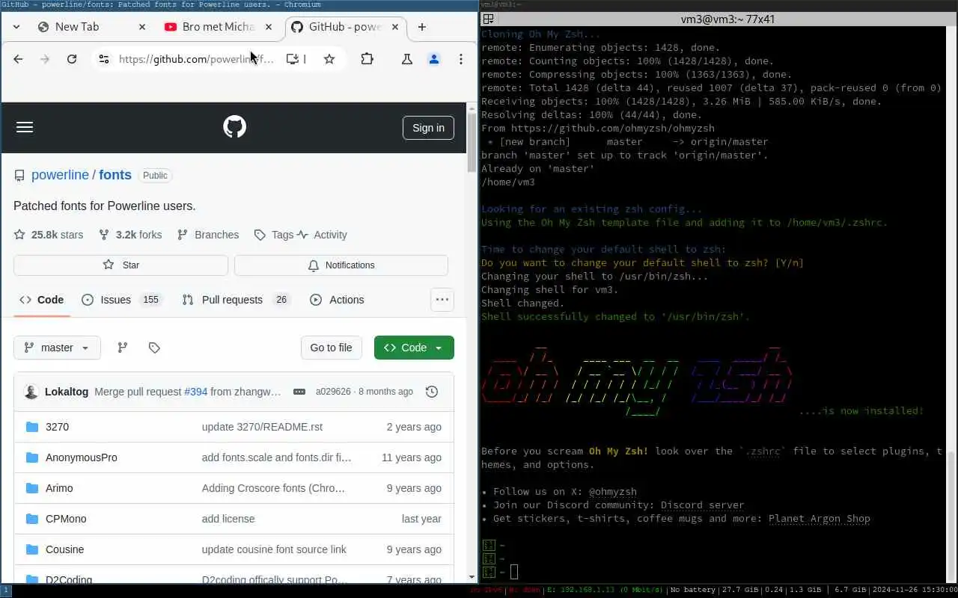The height and width of the screenshot is (598, 958).
Task: Click the browser page vertical scrollbar
Action: 472,142
